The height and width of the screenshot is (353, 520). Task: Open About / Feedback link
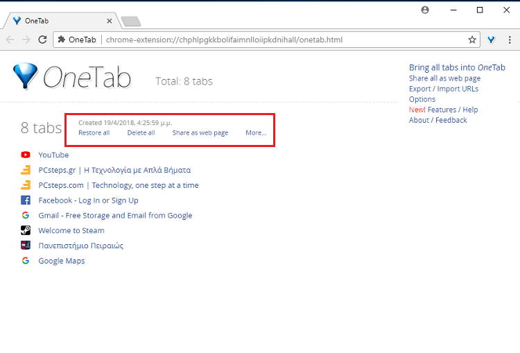click(437, 120)
